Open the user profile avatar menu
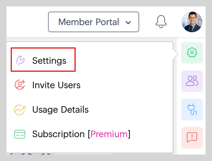The height and width of the screenshot is (161, 212). tap(192, 22)
